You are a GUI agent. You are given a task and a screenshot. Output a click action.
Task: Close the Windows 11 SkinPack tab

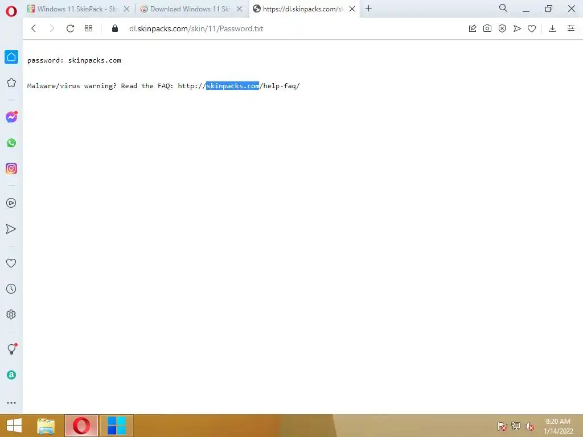[126, 9]
